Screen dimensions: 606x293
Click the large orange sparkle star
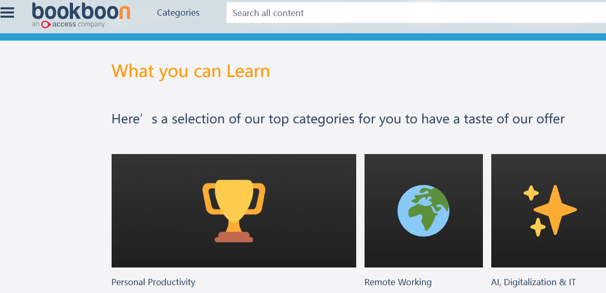click(555, 210)
